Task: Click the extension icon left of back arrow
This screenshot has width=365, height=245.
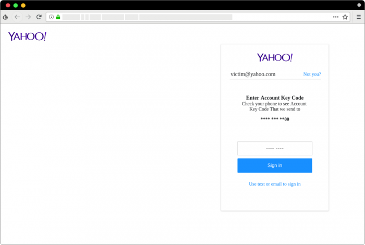Action: (5, 17)
